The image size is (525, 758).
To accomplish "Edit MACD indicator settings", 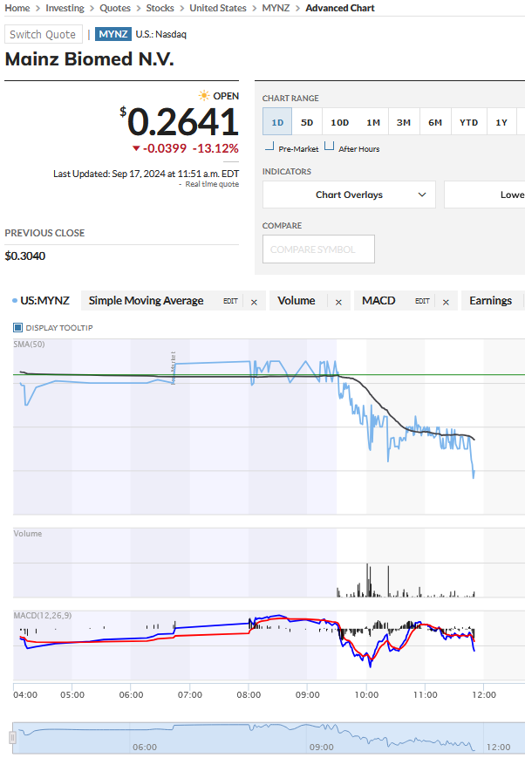I will coord(422,301).
